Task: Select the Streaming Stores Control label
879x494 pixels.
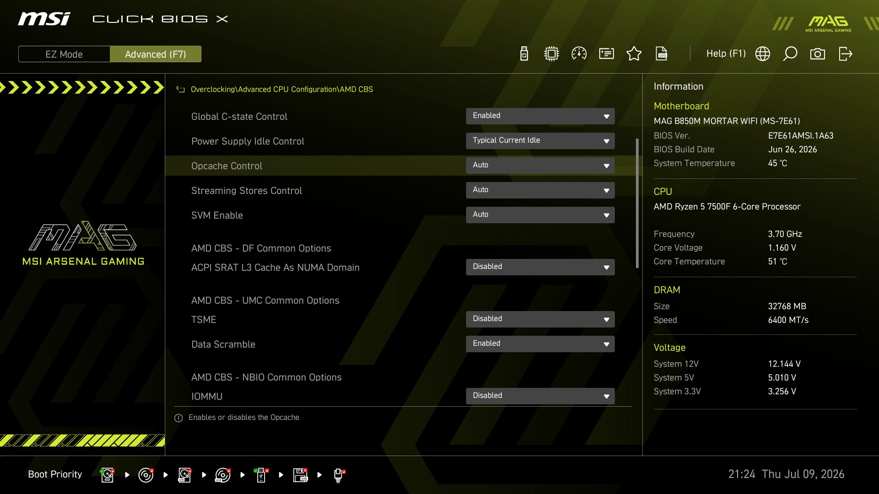Action: pyautogui.click(x=246, y=191)
